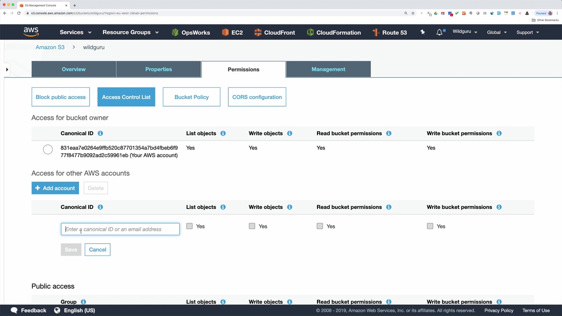Click the pin shortcuts star icon
562x316 pixels.
[x=422, y=32]
